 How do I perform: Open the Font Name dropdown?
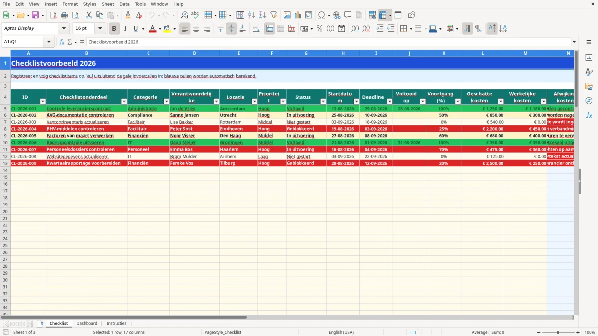click(64, 28)
